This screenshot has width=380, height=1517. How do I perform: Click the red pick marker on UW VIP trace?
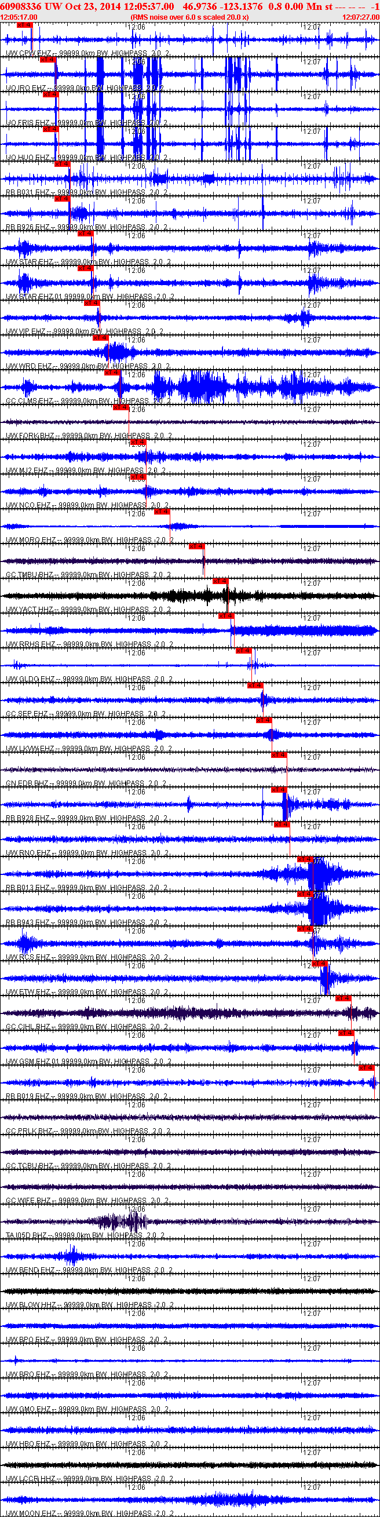tap(92, 302)
